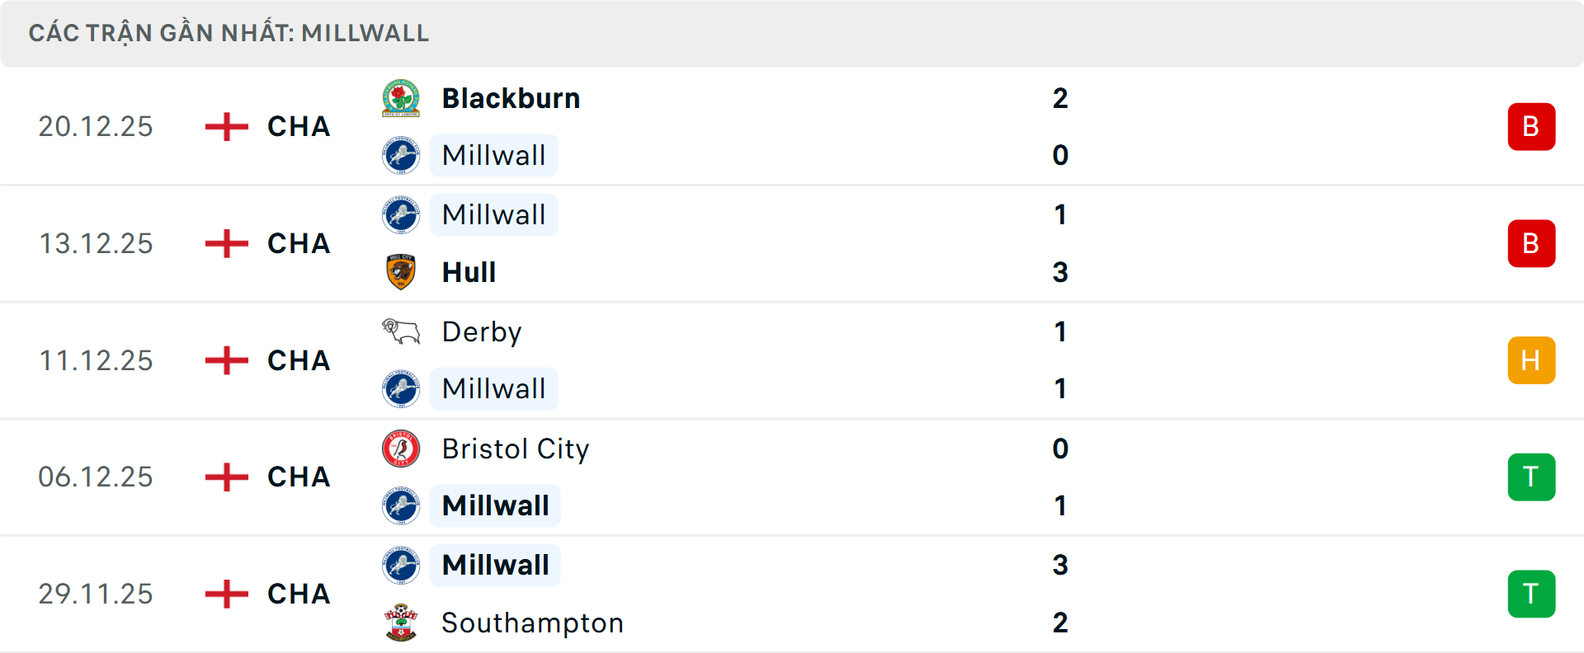Click the Southampton crest
This screenshot has width=1584, height=653.
(400, 623)
